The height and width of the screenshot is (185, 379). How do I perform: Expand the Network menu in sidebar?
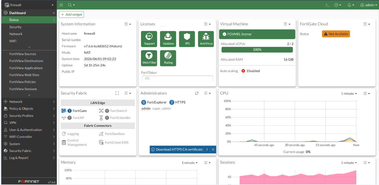coord(29,102)
